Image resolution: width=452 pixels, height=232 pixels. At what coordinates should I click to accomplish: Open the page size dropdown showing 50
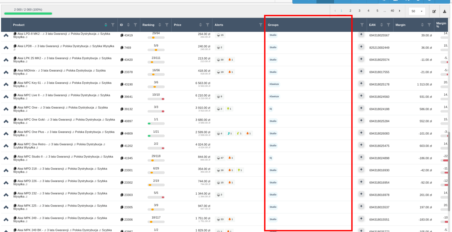click(x=417, y=11)
